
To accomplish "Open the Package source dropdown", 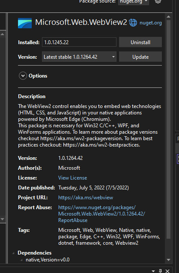I will (134, 2).
